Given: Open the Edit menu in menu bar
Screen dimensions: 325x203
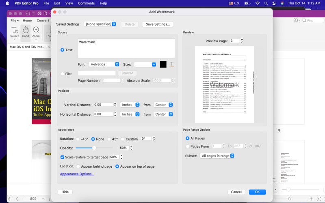Looking at the screenshot, I should pyautogui.click(x=57, y=3).
